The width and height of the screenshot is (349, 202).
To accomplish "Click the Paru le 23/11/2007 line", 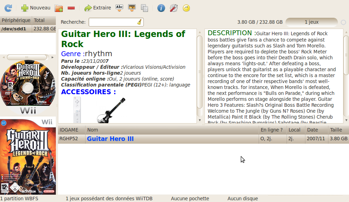I will click(85, 61).
